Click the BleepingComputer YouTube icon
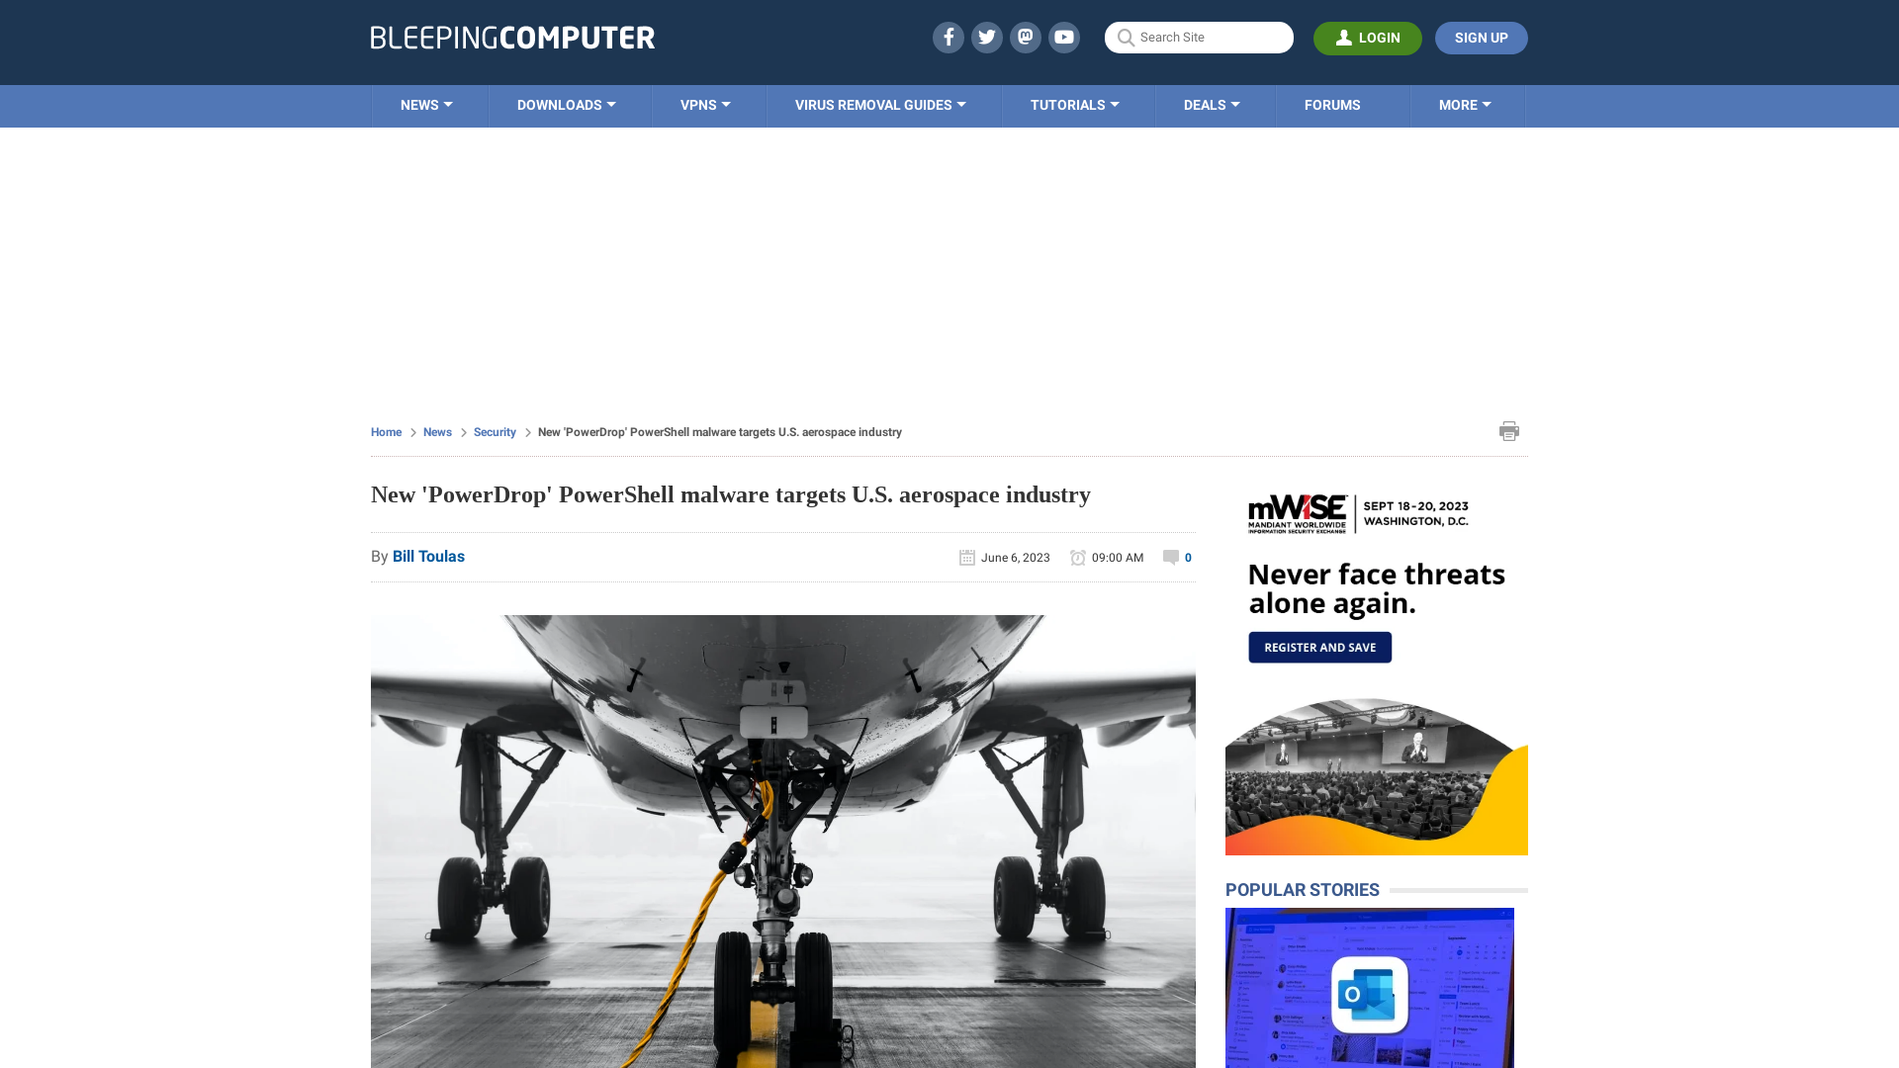 (x=1064, y=37)
